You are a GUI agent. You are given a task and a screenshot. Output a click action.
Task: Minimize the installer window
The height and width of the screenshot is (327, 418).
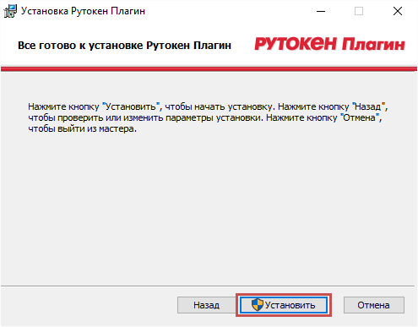pos(321,11)
